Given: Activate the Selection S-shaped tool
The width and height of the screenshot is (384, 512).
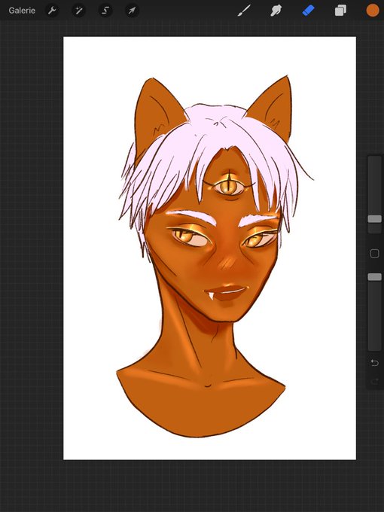Looking at the screenshot, I should pos(105,11).
